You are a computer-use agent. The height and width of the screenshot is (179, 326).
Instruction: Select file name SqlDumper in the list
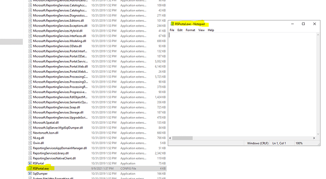pos(40,174)
